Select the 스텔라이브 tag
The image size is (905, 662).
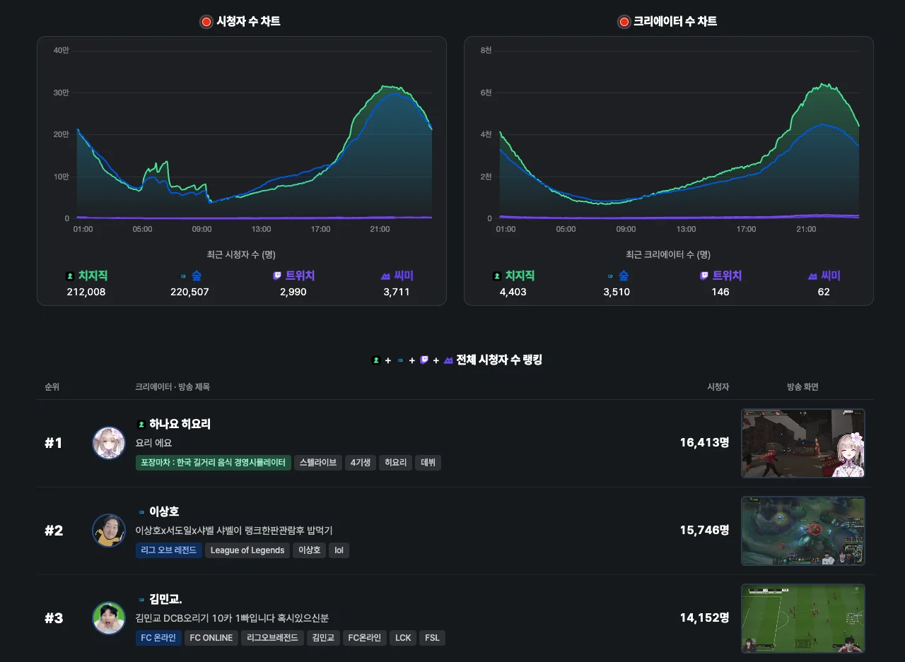pos(318,463)
